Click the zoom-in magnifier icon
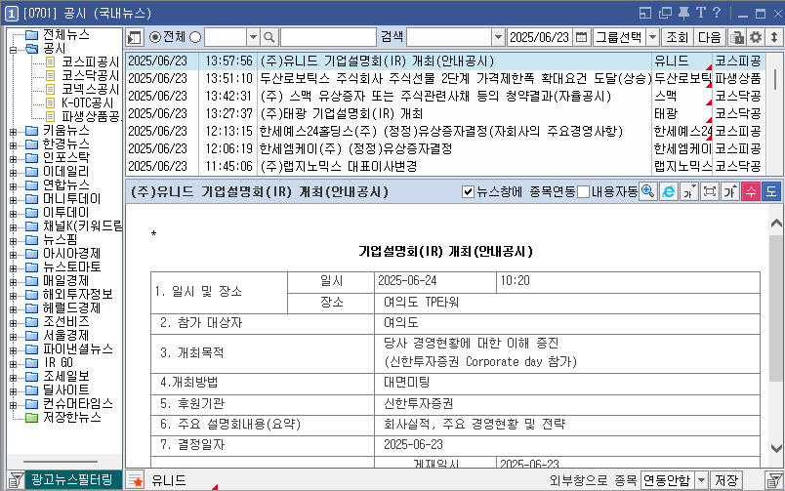 648,191
